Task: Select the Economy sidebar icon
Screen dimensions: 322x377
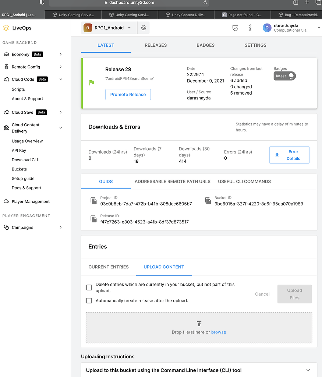Action: pyautogui.click(x=7, y=54)
